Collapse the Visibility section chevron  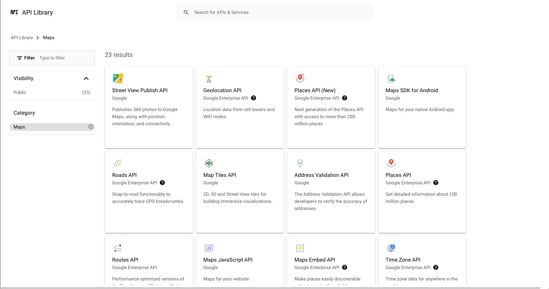pyautogui.click(x=86, y=78)
